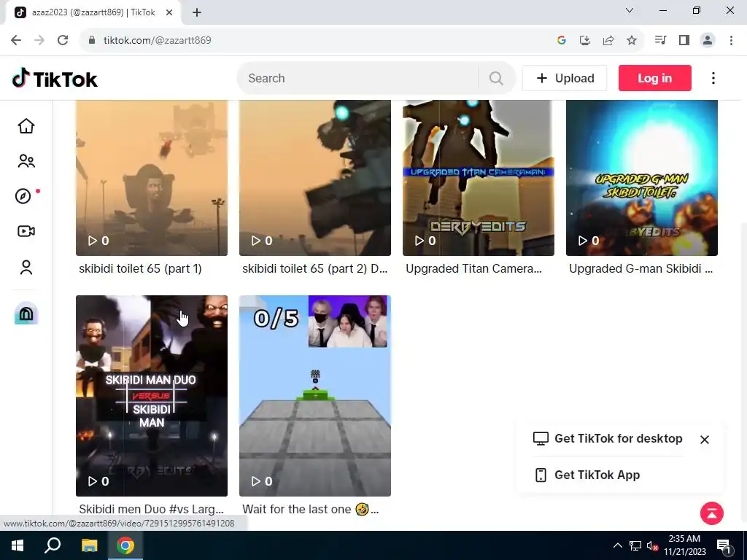Click the TikTok Search input field
Viewport: 747px width, 560px height.
362,78
